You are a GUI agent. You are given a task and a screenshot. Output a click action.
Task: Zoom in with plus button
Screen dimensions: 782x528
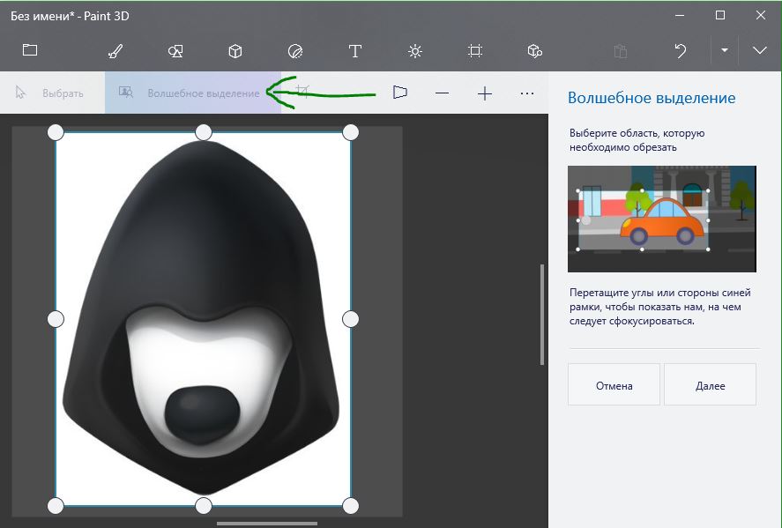[485, 93]
